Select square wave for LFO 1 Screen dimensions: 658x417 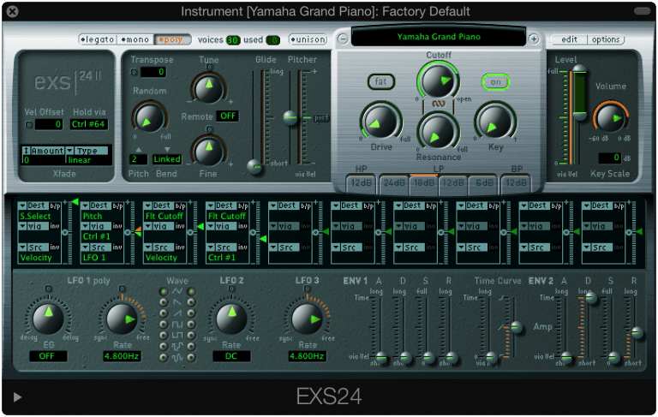click(164, 325)
